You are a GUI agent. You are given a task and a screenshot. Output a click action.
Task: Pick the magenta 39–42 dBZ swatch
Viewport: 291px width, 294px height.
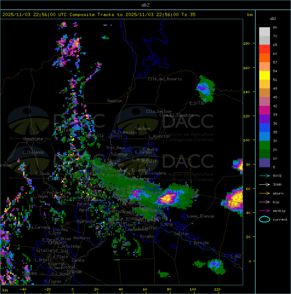(264, 110)
